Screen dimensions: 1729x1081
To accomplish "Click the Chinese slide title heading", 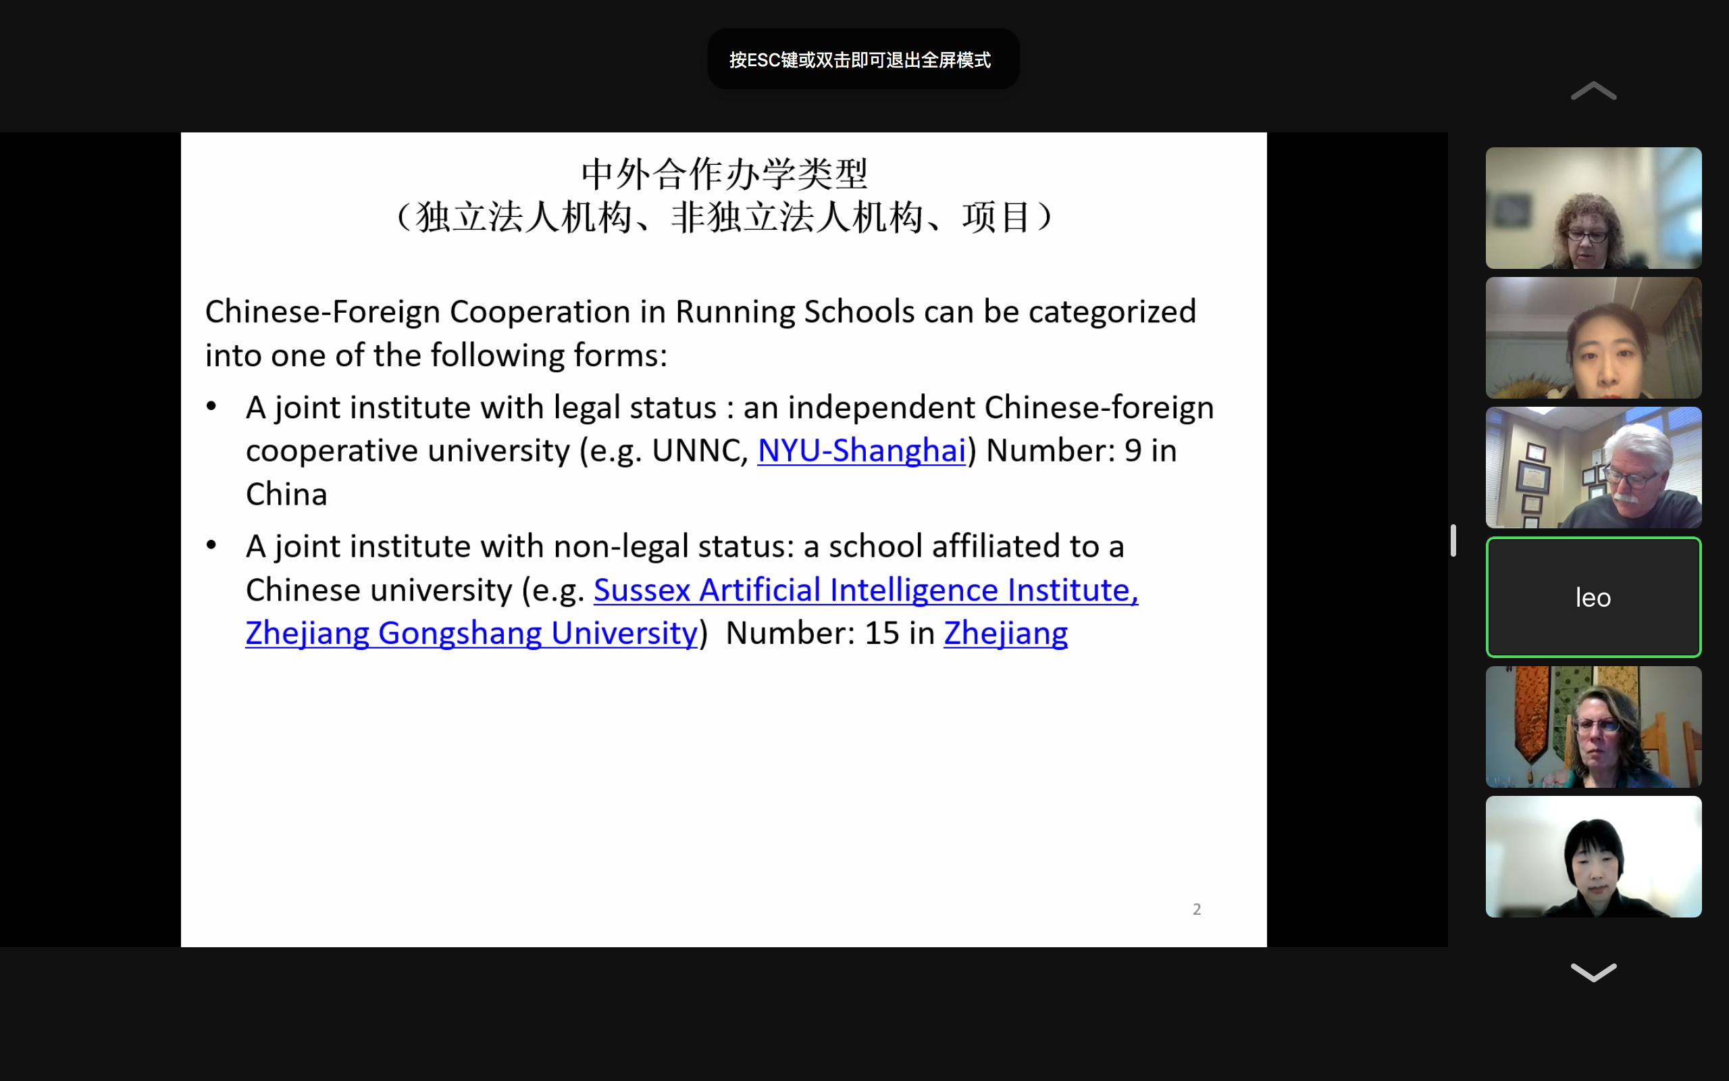I will tap(724, 174).
